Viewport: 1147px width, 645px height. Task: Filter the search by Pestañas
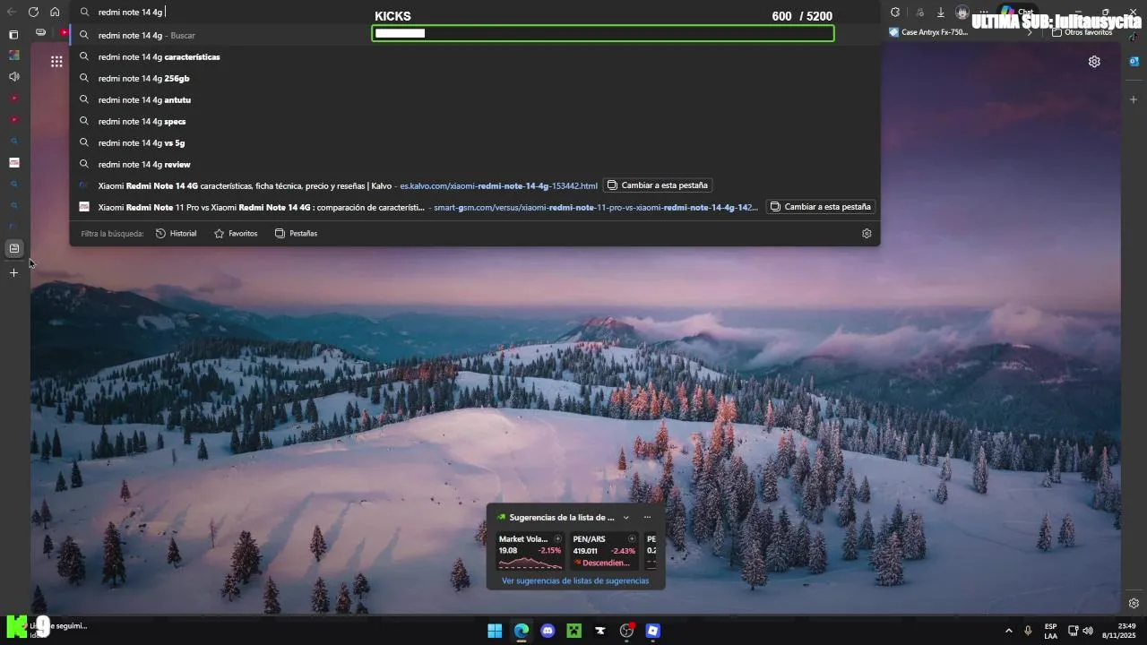[x=296, y=233]
